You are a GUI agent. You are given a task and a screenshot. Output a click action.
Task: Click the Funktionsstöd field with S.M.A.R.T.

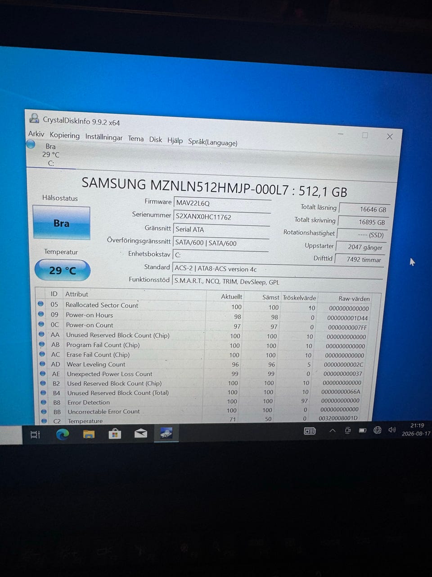[x=277, y=282]
